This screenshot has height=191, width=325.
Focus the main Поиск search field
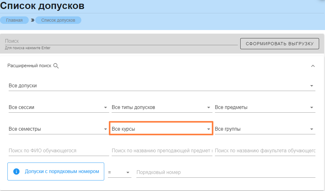click(121, 41)
